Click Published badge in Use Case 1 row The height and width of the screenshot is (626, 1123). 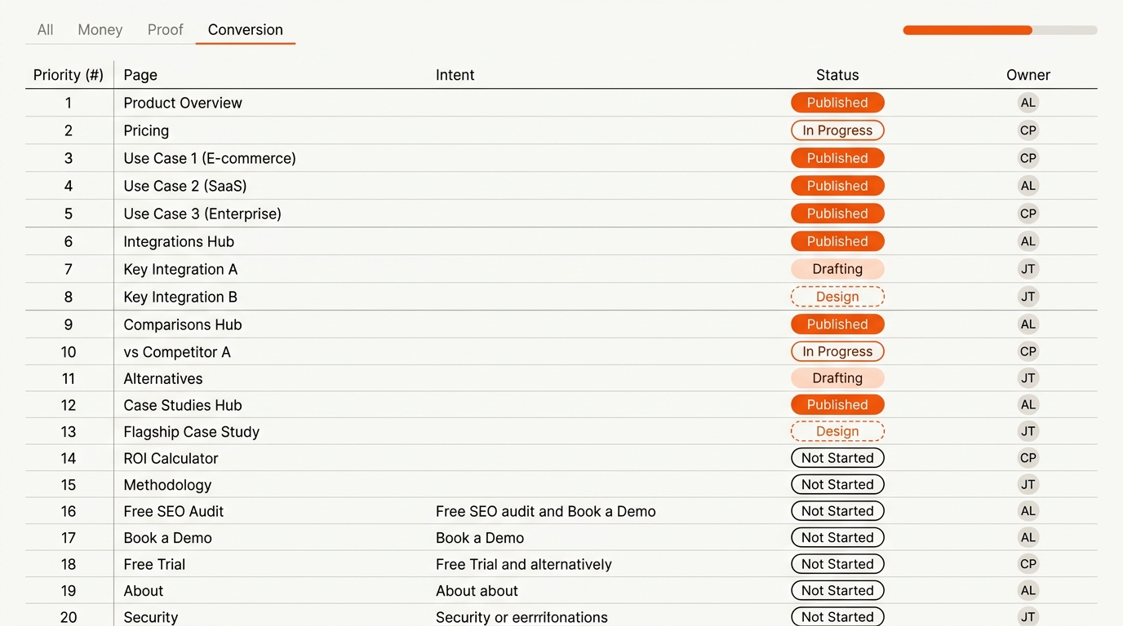837,158
